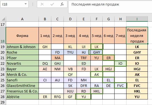Click the 5 нед header cell
Screen dimensions: 152x105
97,36
